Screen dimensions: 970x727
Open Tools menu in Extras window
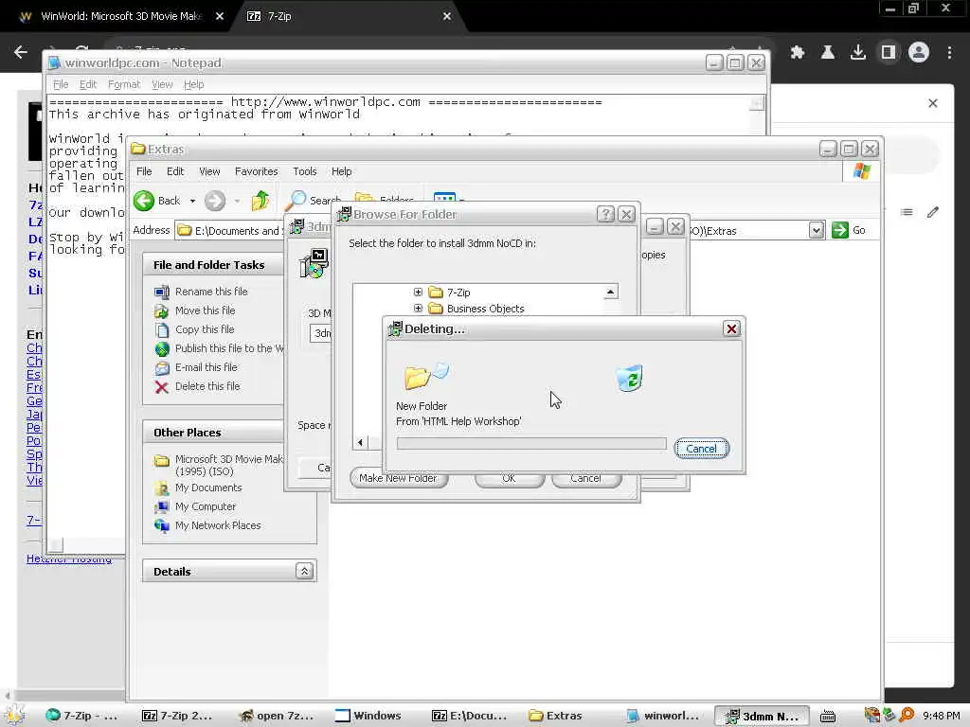tap(304, 171)
